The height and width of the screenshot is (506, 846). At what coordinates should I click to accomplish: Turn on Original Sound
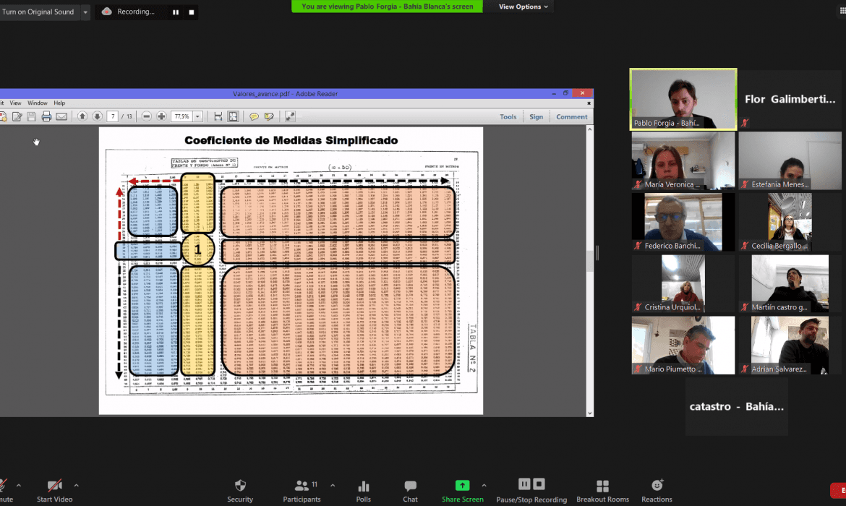pos(38,12)
